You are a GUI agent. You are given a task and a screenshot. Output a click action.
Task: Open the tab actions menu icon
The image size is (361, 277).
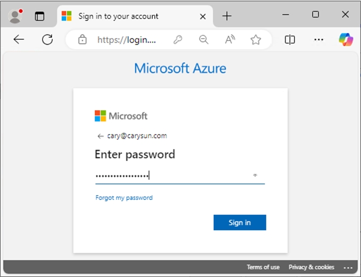[x=39, y=16]
